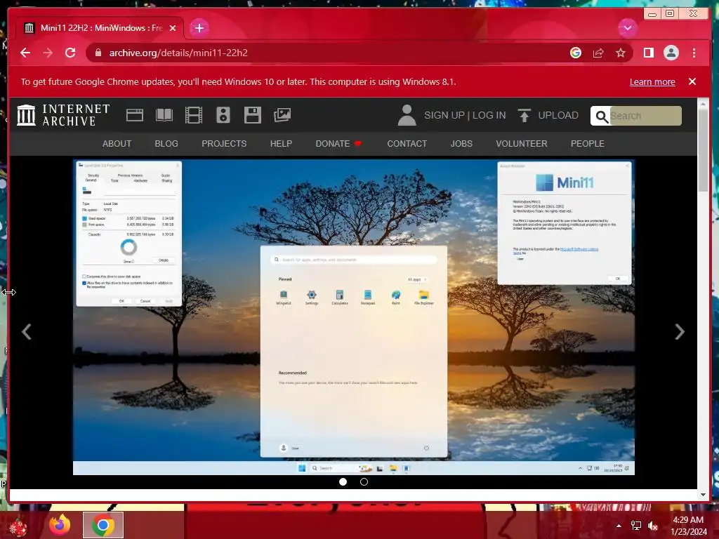Screen dimensions: 719x539
Task: Open the Chrome profile menu
Action: click(x=671, y=53)
